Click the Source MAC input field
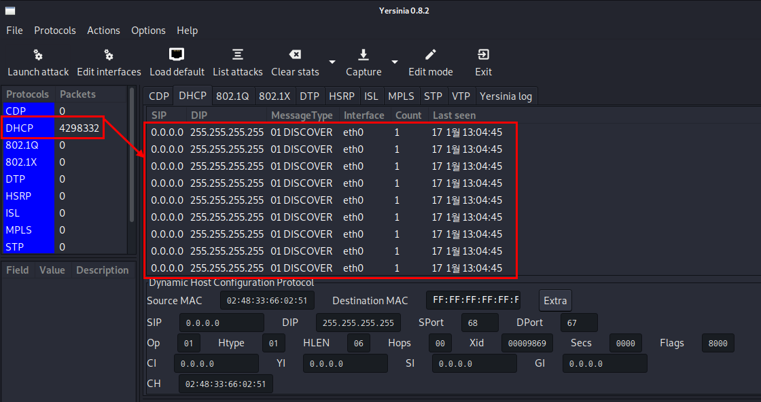This screenshot has width=761, height=402. (x=267, y=301)
